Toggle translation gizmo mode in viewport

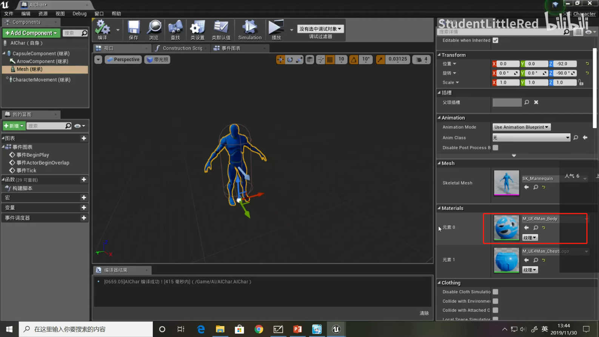point(280,60)
